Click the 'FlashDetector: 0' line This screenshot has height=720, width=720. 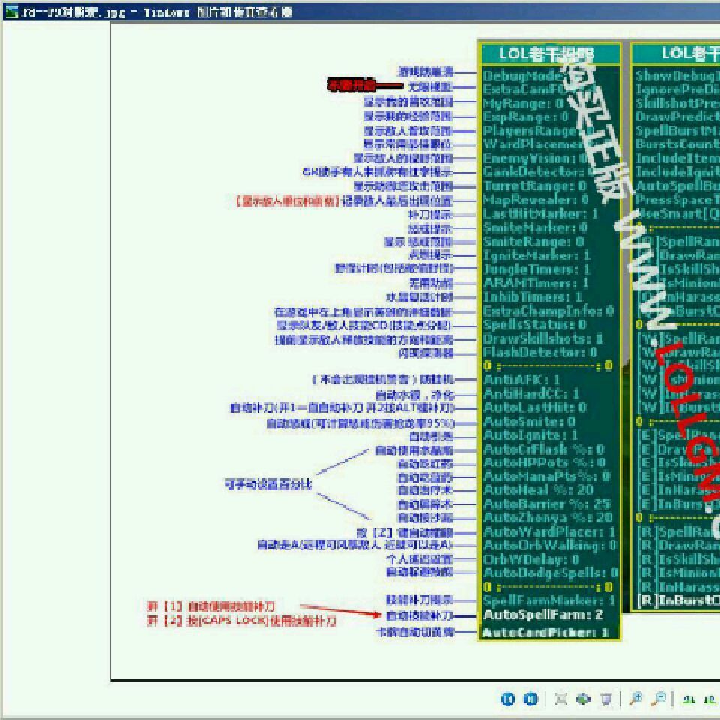[x=539, y=352]
